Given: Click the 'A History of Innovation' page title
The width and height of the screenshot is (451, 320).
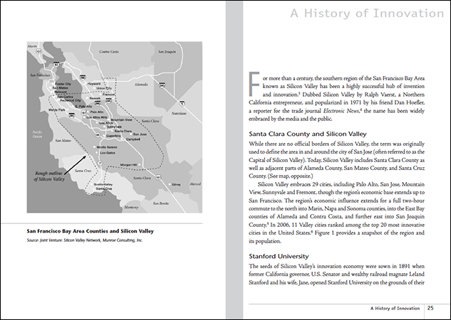Looking at the screenshot, I should 367,14.
